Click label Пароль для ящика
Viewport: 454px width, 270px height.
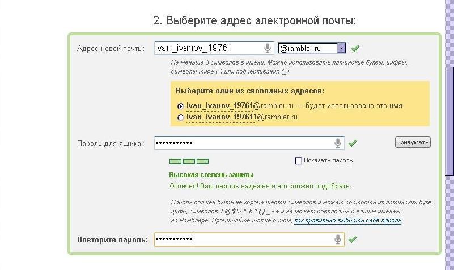coord(110,143)
